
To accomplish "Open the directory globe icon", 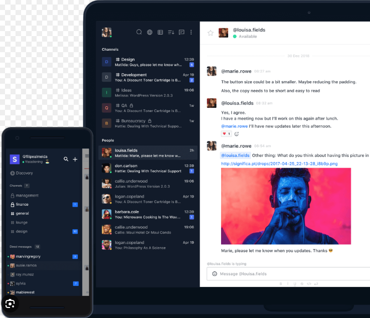I will pyautogui.click(x=149, y=32).
